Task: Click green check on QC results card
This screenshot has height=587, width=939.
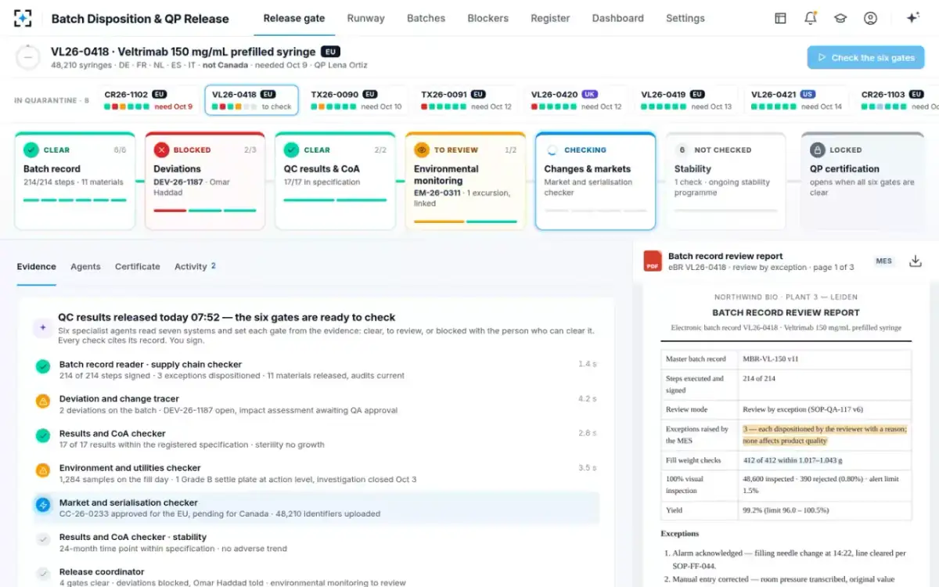Action: point(291,149)
